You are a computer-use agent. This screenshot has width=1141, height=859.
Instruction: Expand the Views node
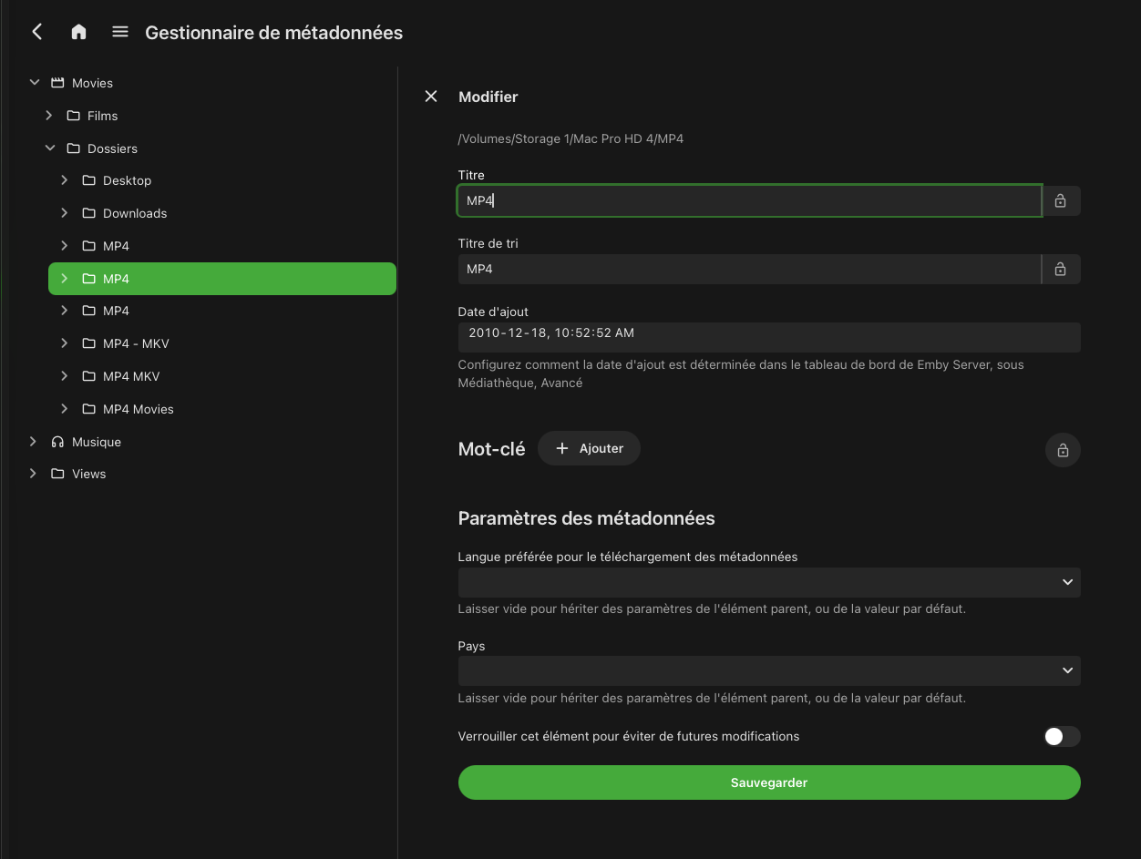point(34,474)
